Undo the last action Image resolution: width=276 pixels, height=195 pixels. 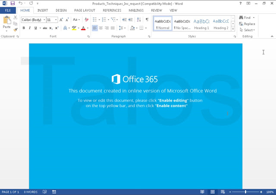[21, 3]
